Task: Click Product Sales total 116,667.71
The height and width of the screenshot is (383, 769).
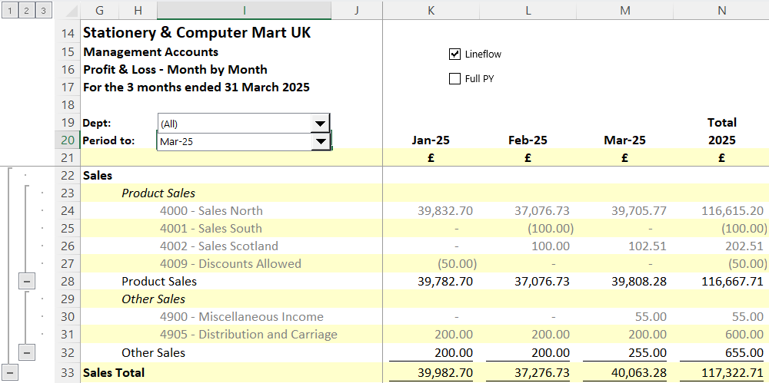Action: (x=732, y=281)
